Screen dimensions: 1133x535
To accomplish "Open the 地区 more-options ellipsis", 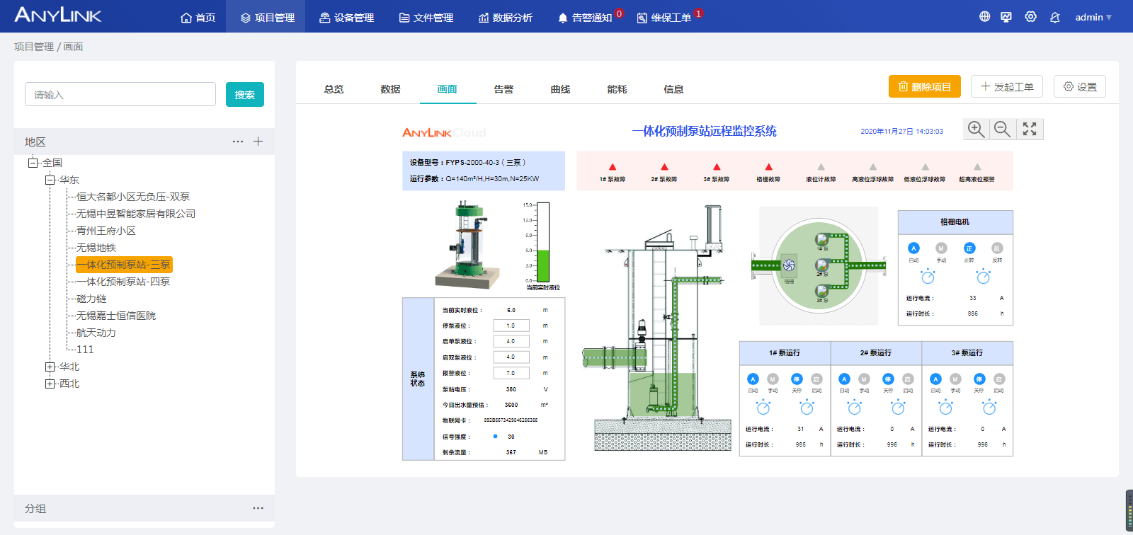I will [238, 142].
